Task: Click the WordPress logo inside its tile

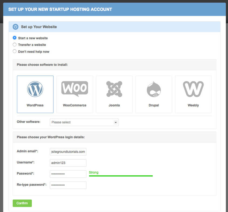Action: (x=35, y=89)
